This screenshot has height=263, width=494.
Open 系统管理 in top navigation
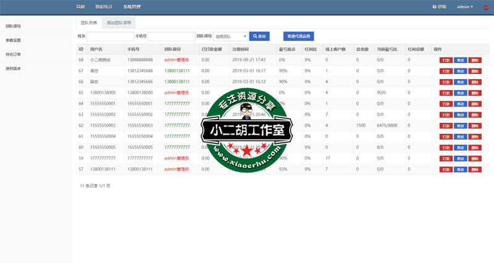(132, 7)
